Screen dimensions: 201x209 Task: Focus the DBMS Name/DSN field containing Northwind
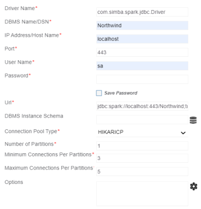(142, 26)
